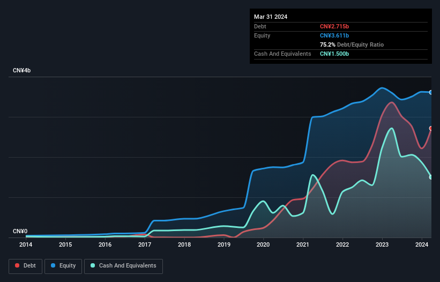Image resolution: width=440 pixels, height=282 pixels.
Task: Toggle Cash And Equivalents legend button
Action: [123, 266]
